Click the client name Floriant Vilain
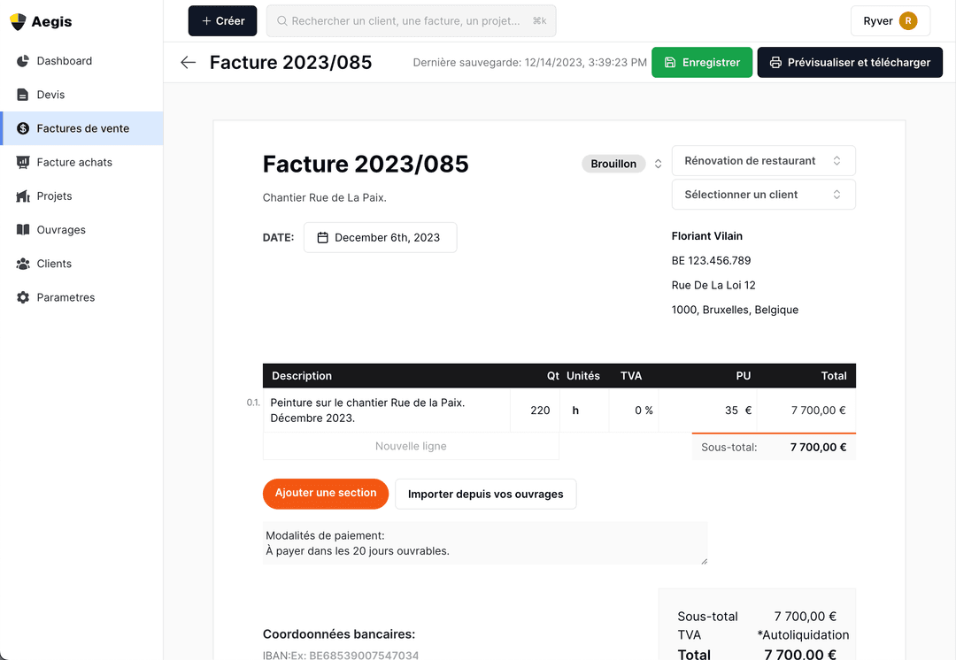This screenshot has width=956, height=660. tap(706, 236)
